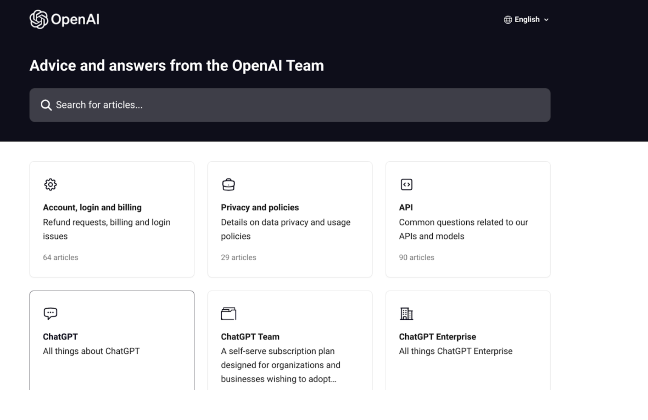Screen dimensions: 648x420
Task: Click the globe language icon
Action: click(x=508, y=20)
